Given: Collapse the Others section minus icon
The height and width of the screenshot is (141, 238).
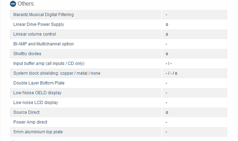Looking at the screenshot, I should point(13,4).
